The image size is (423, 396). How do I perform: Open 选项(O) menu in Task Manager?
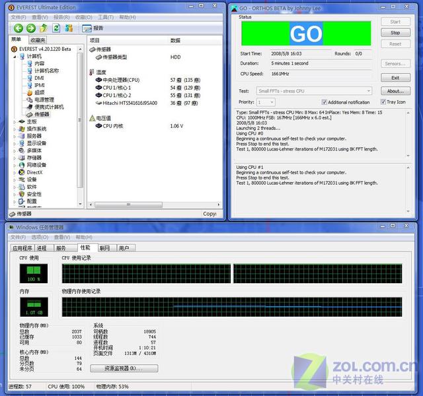(40, 237)
